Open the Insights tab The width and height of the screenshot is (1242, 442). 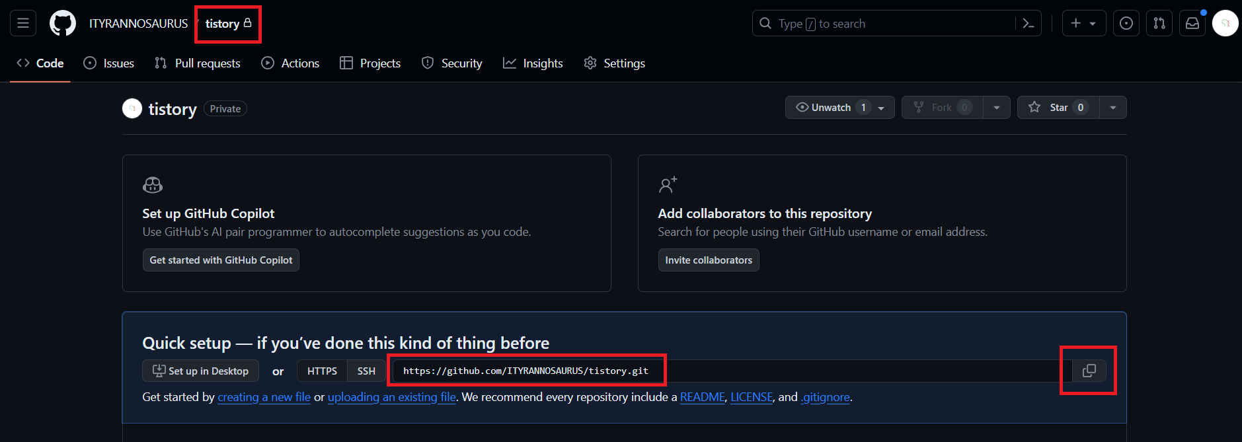tap(533, 63)
